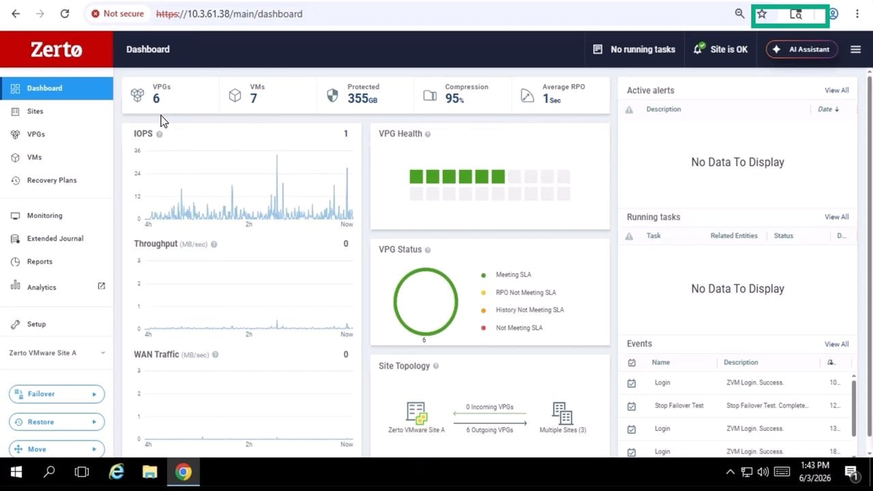Image resolution: width=873 pixels, height=491 pixels.
Task: Click Events header type icon
Action: coord(632,363)
